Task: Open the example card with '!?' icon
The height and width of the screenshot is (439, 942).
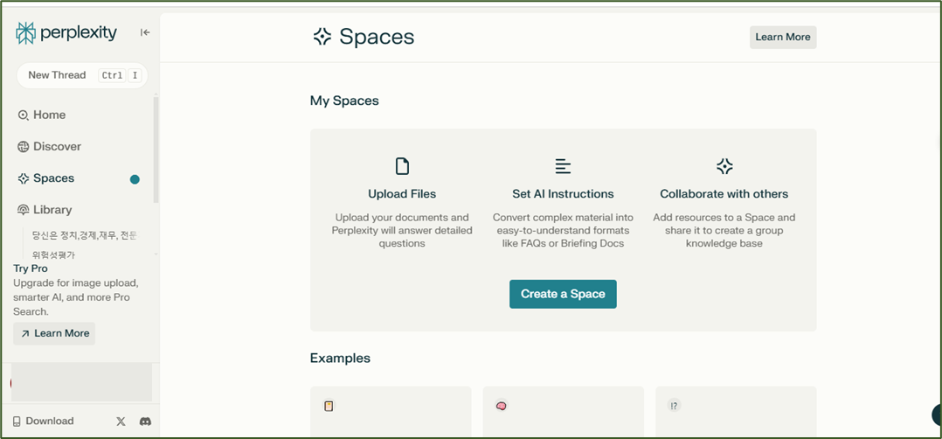Action: pyautogui.click(x=736, y=411)
